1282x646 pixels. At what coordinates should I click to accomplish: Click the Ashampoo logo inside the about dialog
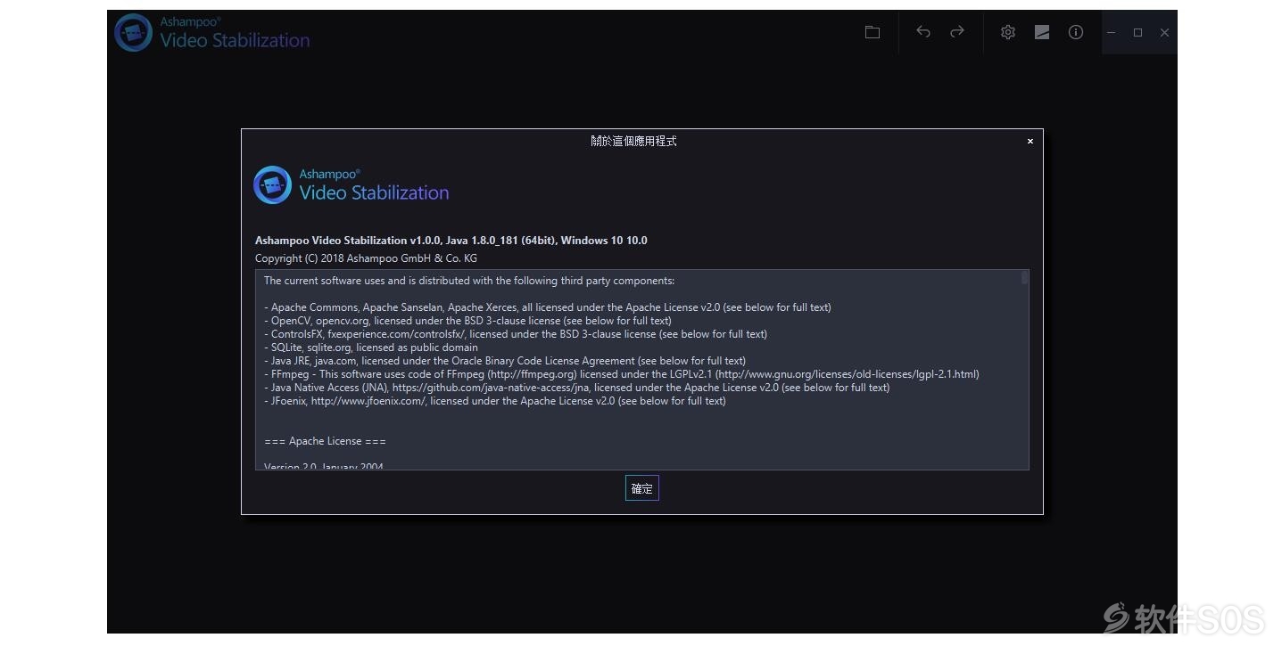(272, 185)
